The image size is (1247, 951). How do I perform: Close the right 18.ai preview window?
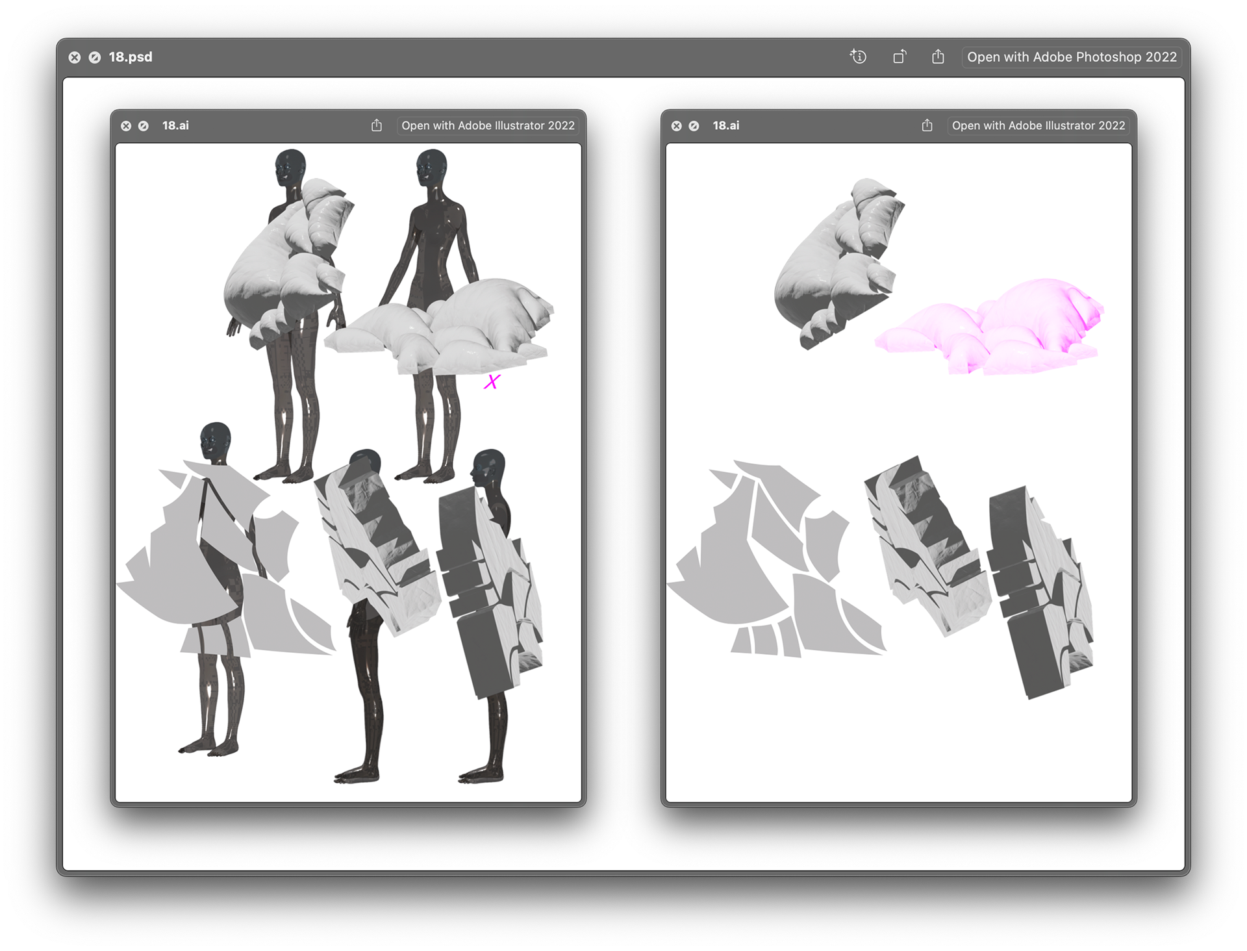pos(676,126)
